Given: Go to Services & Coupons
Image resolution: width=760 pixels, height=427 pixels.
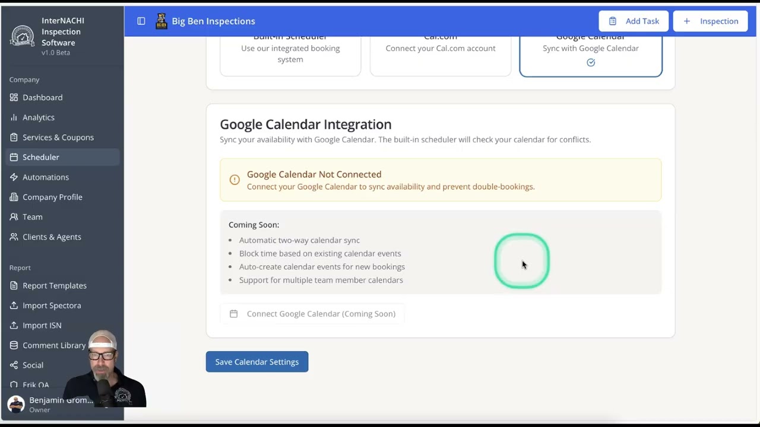Looking at the screenshot, I should tap(62, 137).
